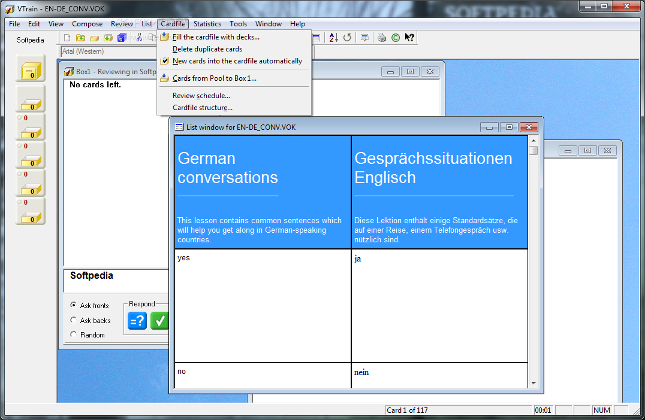Click the 'Gesprächssituationen Englisch' header cell
645x420 pixels.
coord(440,192)
